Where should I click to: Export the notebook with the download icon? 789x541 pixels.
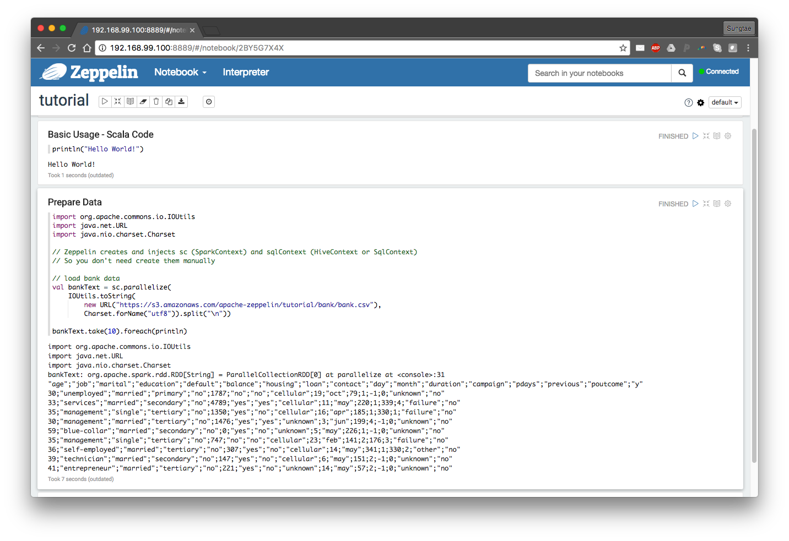[181, 102]
